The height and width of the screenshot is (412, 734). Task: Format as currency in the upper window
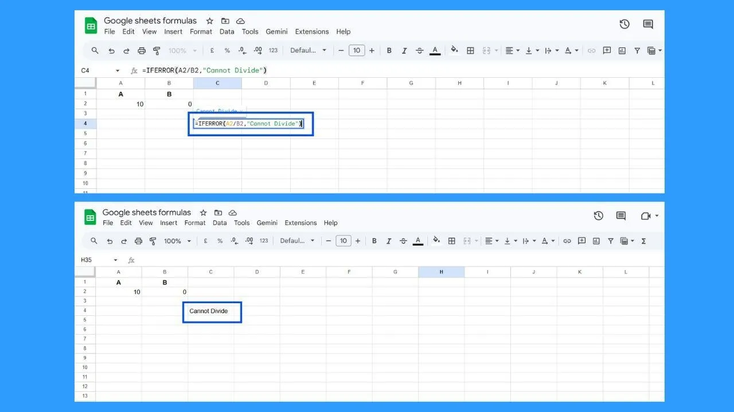tap(212, 50)
